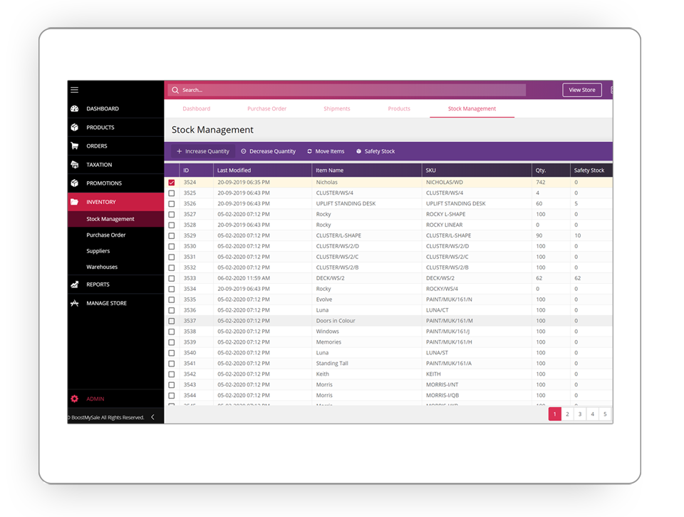Open the Shipments tab

[337, 108]
